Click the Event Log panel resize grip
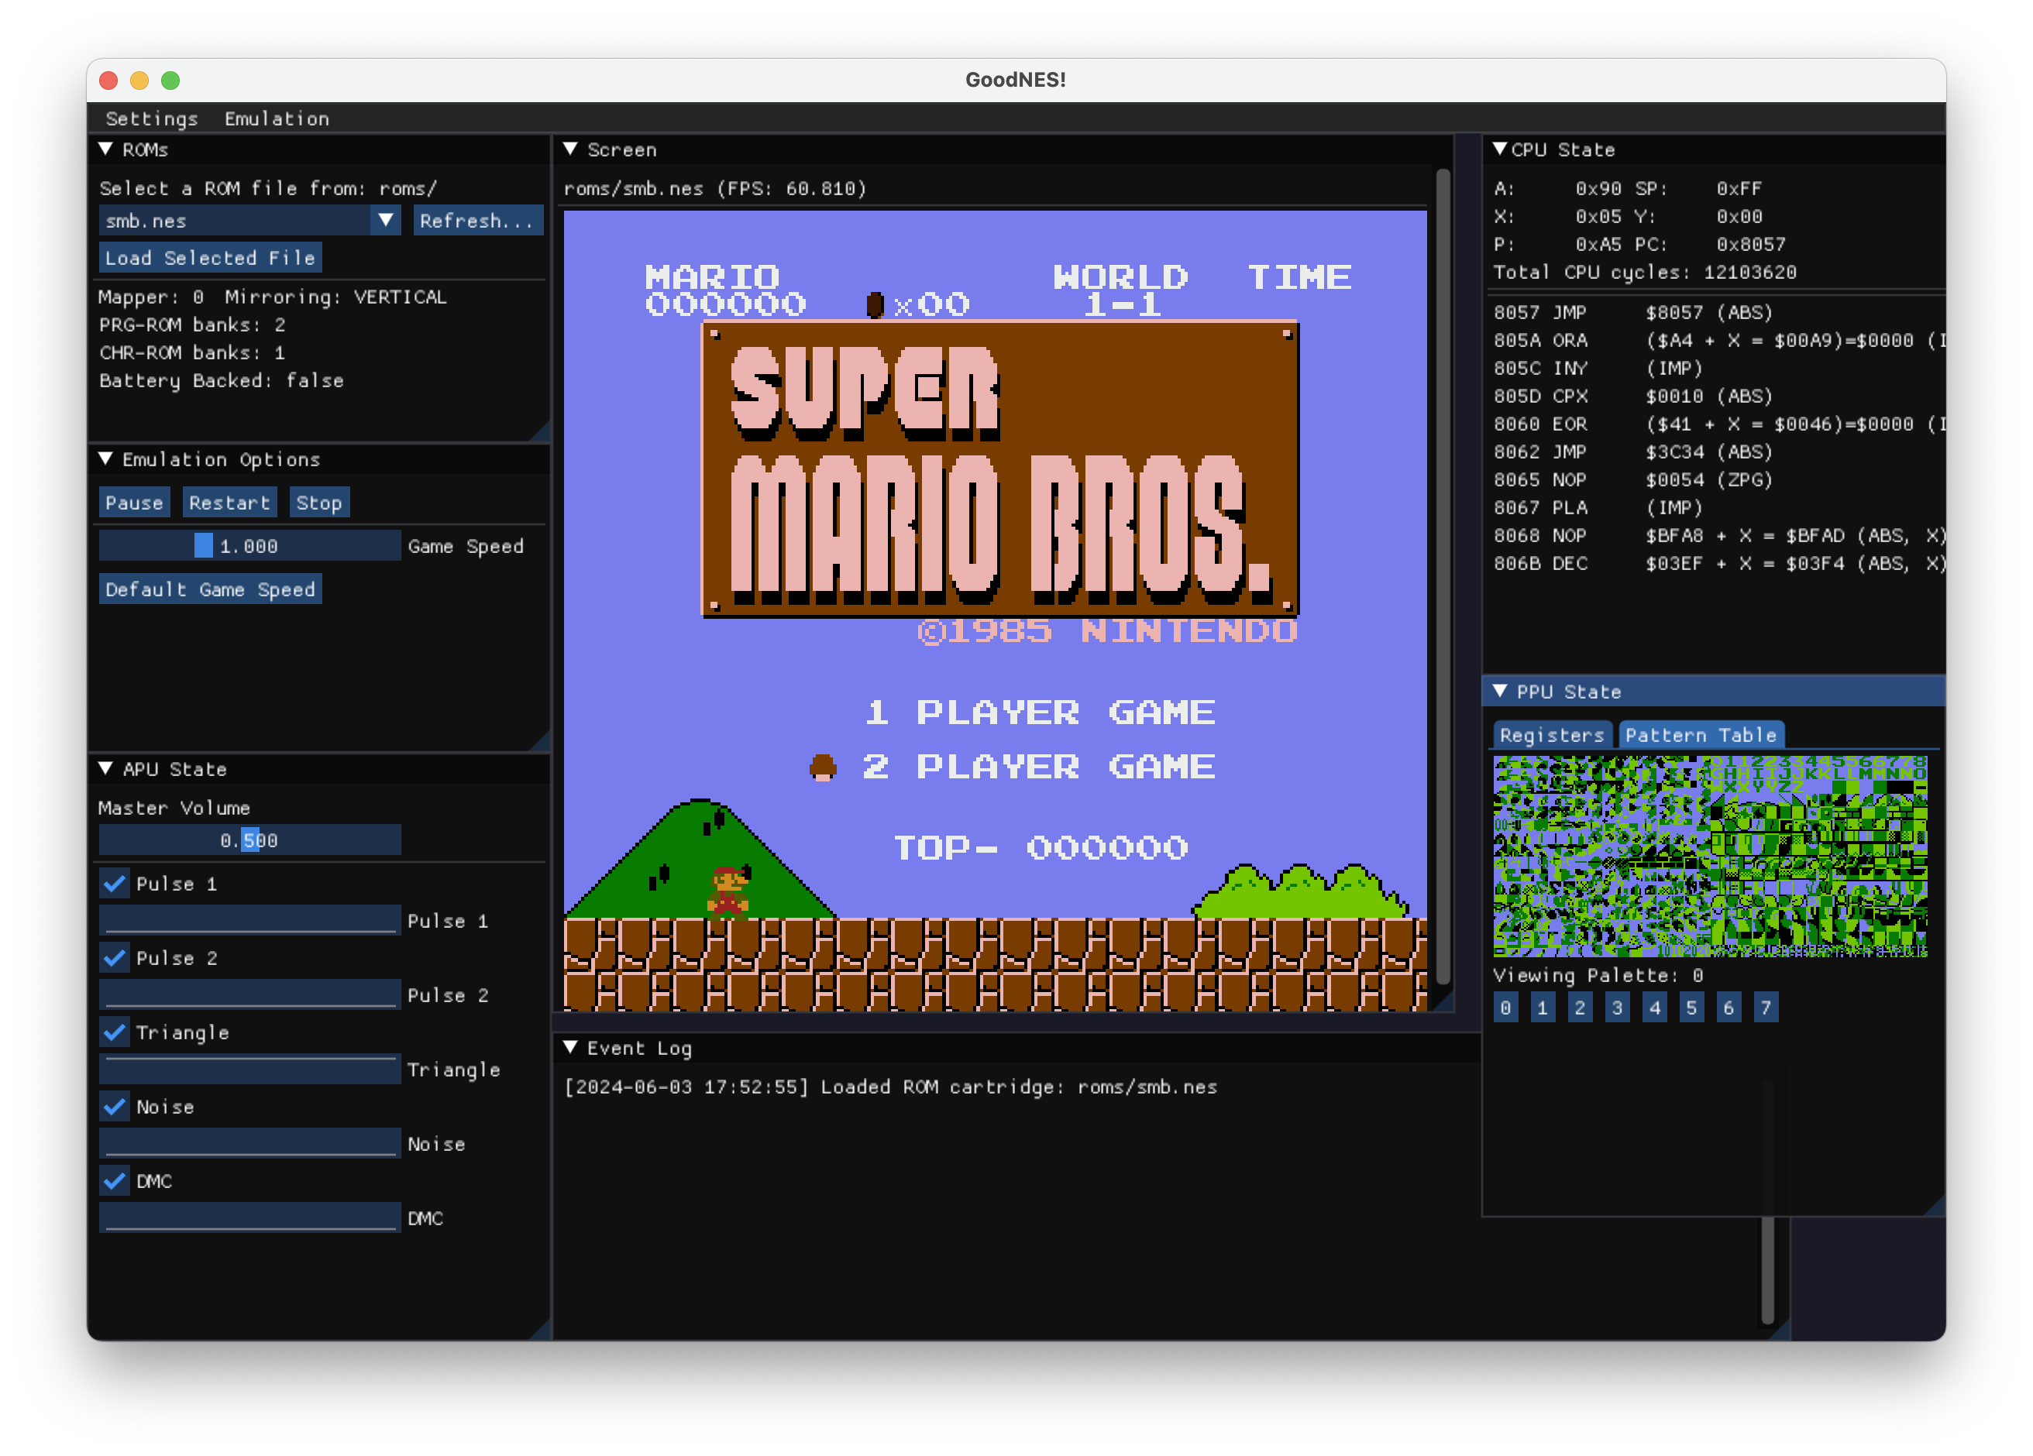Viewport: 2033px width, 1456px height. pos(1780,1331)
